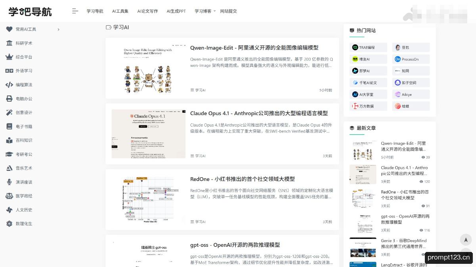Expand the 常用AI工具 chevron arrow

(58, 29)
